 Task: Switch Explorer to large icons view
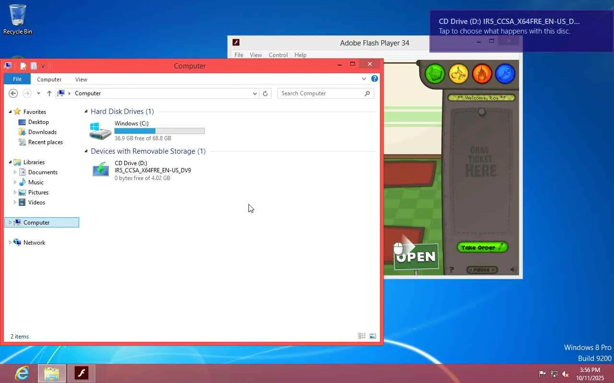click(373, 336)
